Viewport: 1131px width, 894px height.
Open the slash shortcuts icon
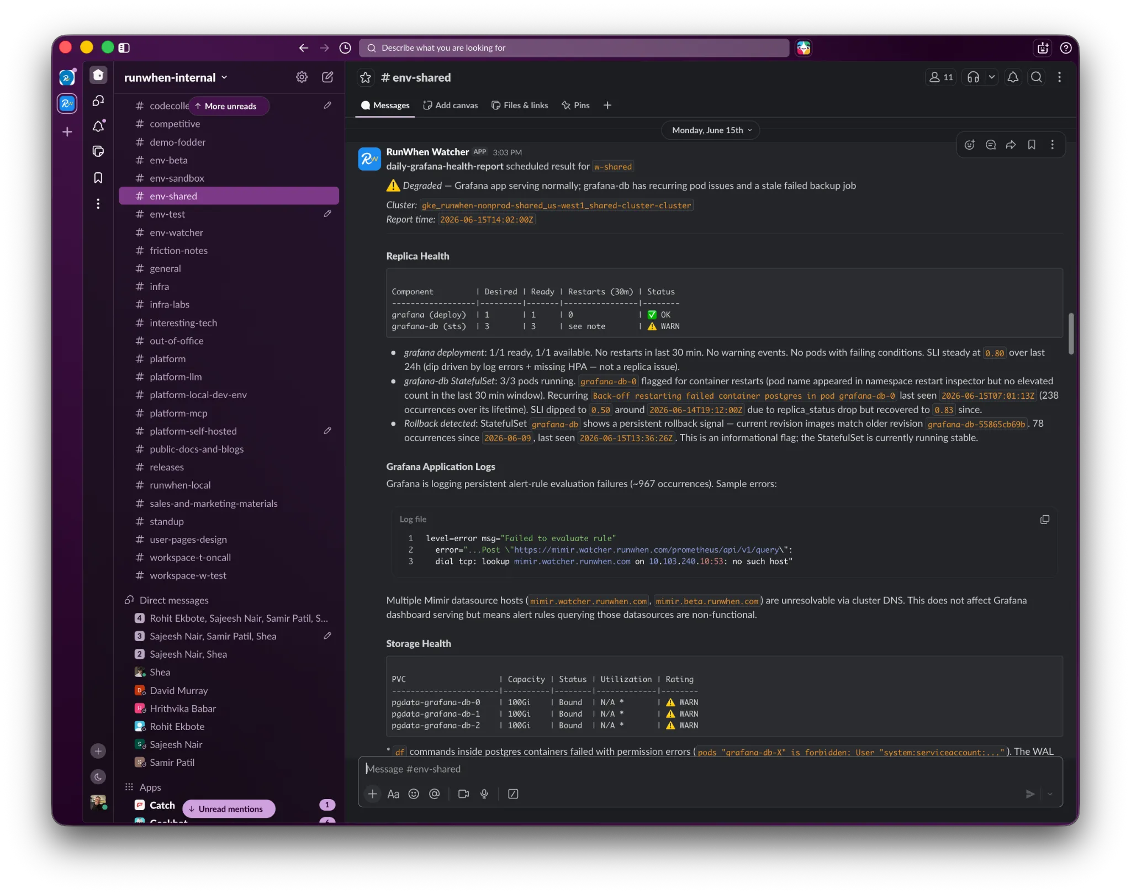[x=513, y=794]
